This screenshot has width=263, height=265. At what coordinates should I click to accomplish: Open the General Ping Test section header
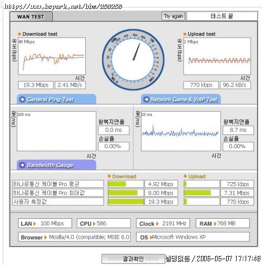[56, 99]
